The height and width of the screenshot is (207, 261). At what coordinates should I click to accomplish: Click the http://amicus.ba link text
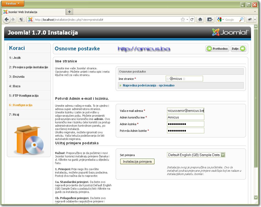[x=144, y=49]
